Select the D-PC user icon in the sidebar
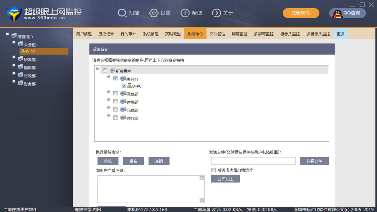Viewport: 377px width, 212px height. click(x=23, y=51)
